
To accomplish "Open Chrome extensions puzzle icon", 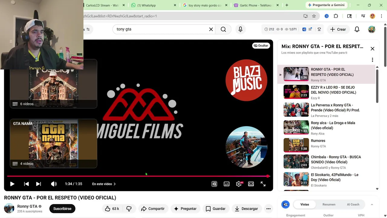I will click(x=336, y=16).
